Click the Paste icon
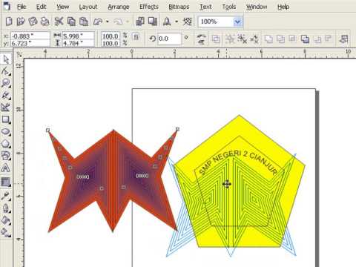This screenshot has width=356, height=267. tap(84, 22)
